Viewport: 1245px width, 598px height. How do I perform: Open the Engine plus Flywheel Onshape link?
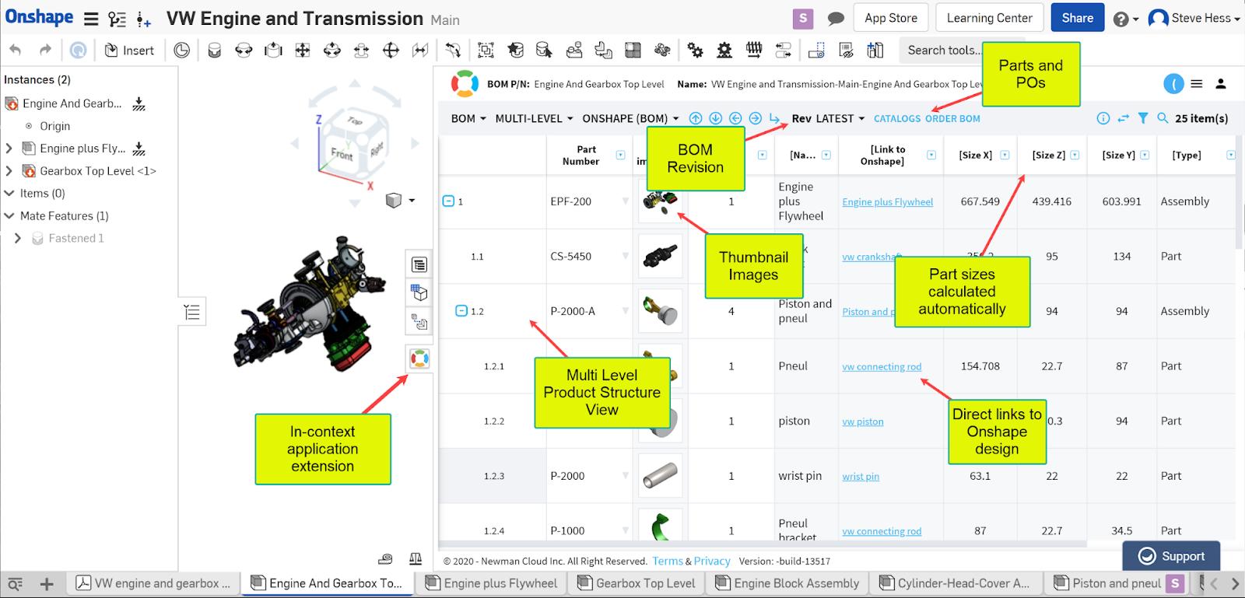[x=887, y=202]
